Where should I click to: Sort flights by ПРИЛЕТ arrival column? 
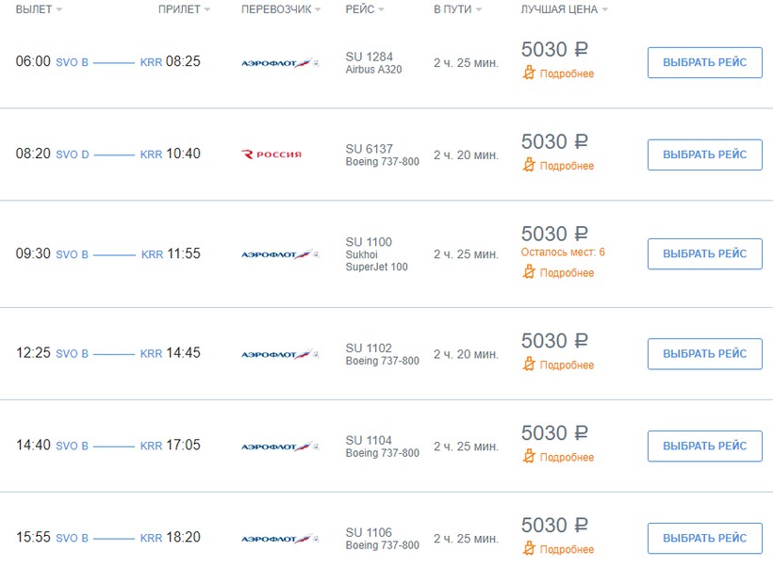(184, 9)
